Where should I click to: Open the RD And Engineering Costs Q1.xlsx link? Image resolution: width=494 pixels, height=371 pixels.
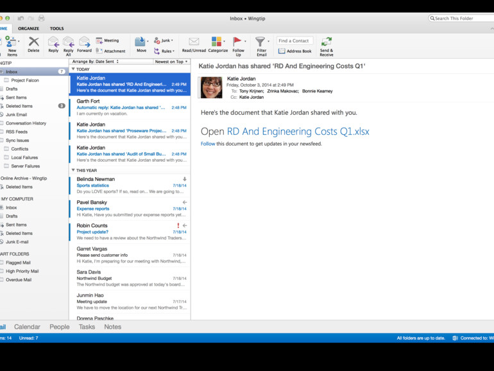tap(298, 131)
